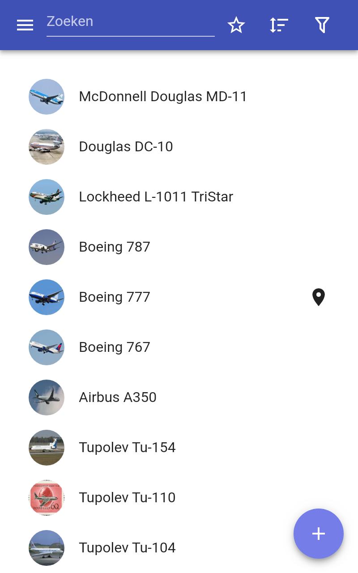Click the Douglas DC-10 photo thumbnail
The image size is (358, 573).
47,147
